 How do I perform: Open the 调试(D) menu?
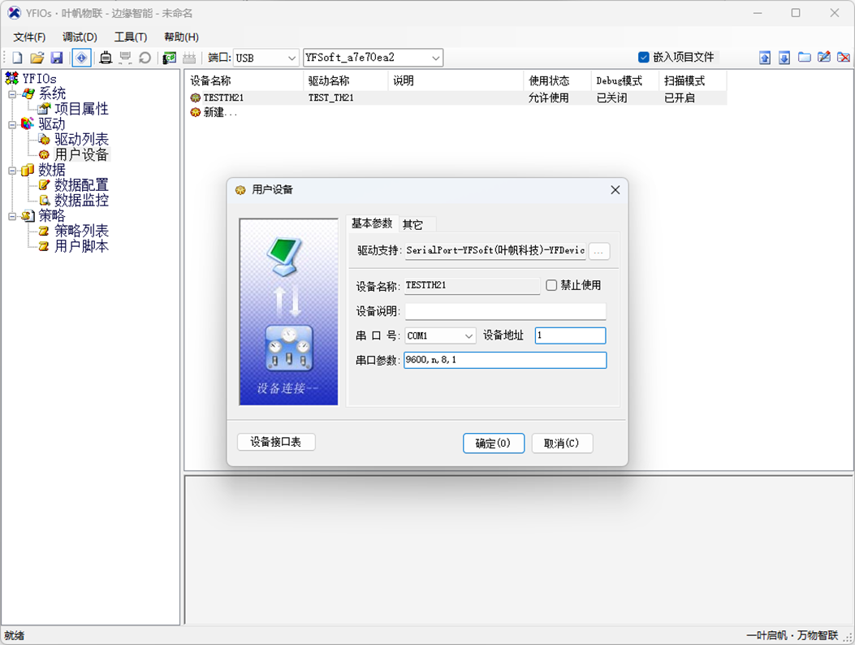80,37
